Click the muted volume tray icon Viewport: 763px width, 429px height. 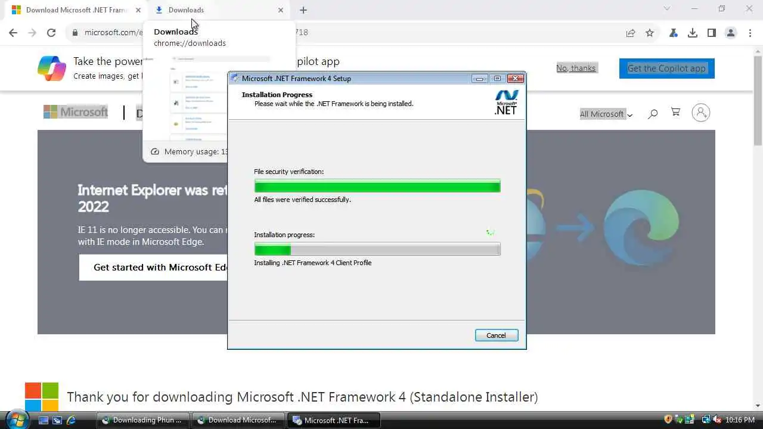coord(717,420)
